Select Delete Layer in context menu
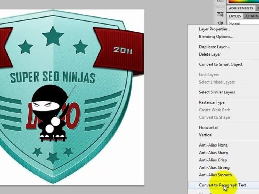The width and height of the screenshot is (259, 194). (x=210, y=54)
